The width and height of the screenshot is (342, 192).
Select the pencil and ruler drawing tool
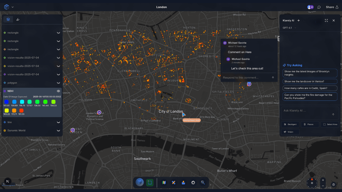(x=174, y=183)
